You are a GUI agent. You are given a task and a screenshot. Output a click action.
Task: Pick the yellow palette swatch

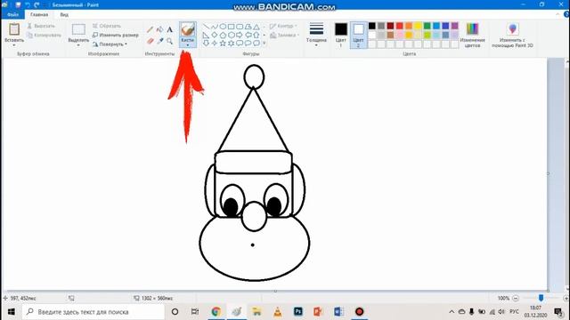coord(418,26)
